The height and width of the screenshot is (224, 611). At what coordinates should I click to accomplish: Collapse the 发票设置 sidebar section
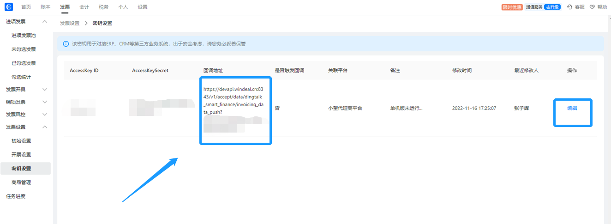tap(45, 127)
